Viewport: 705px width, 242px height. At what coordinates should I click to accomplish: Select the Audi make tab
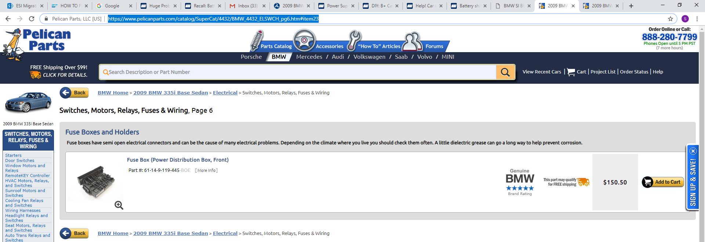pyautogui.click(x=338, y=57)
